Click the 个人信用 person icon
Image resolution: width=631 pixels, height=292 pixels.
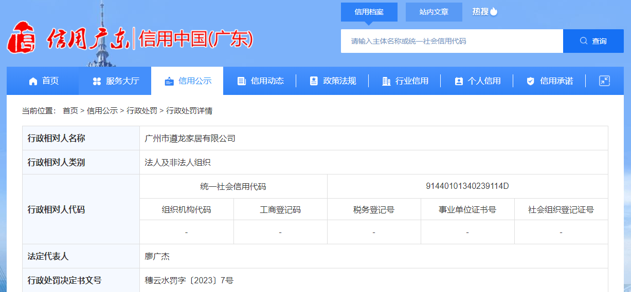(x=459, y=81)
